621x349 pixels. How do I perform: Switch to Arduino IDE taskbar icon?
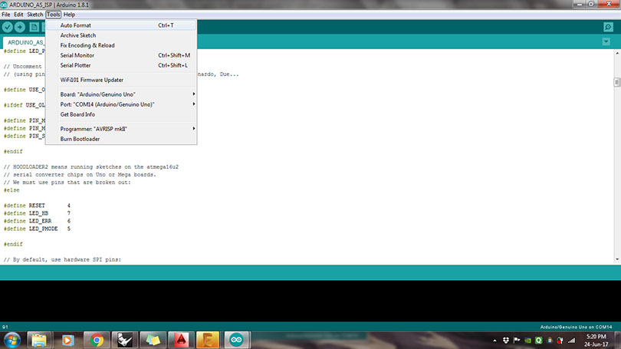[x=236, y=341]
